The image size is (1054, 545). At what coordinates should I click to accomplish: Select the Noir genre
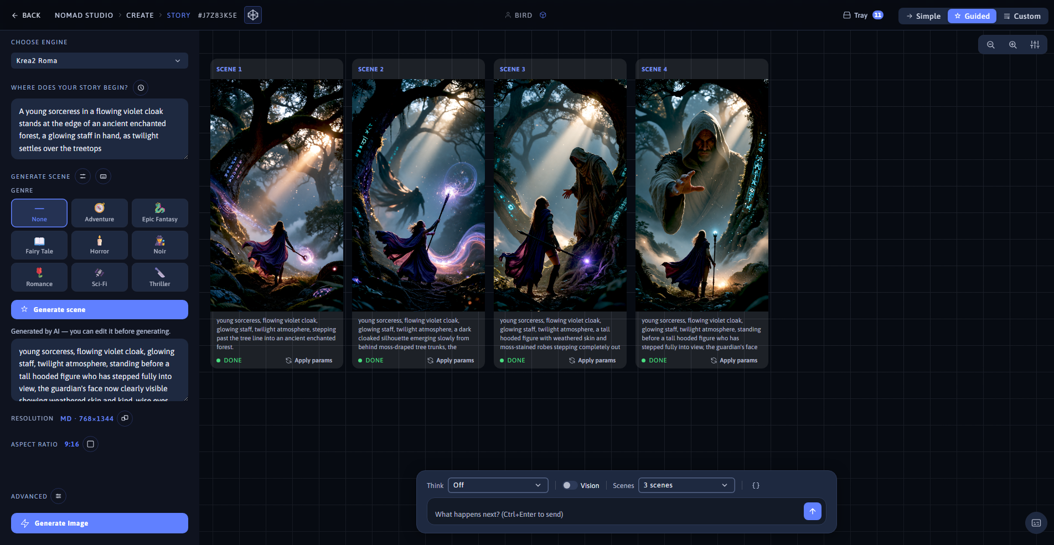160,245
